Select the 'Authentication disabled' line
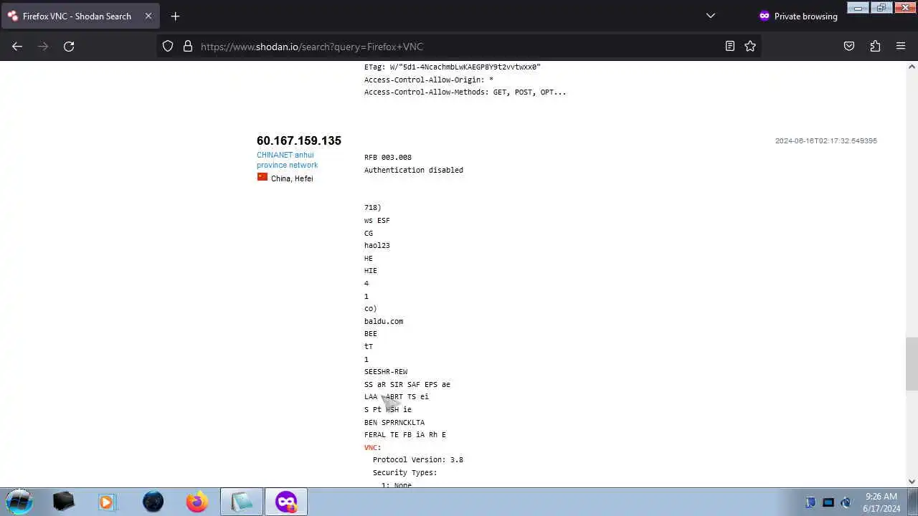This screenshot has width=918, height=516. pos(414,171)
